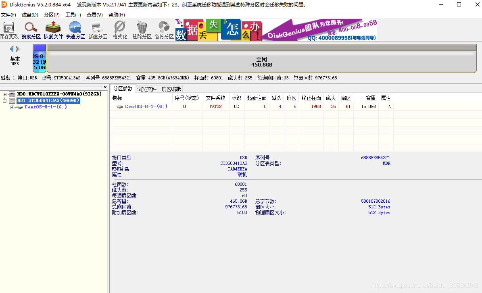Switch to the 分区参数 tab
482x293 pixels.
click(123, 88)
